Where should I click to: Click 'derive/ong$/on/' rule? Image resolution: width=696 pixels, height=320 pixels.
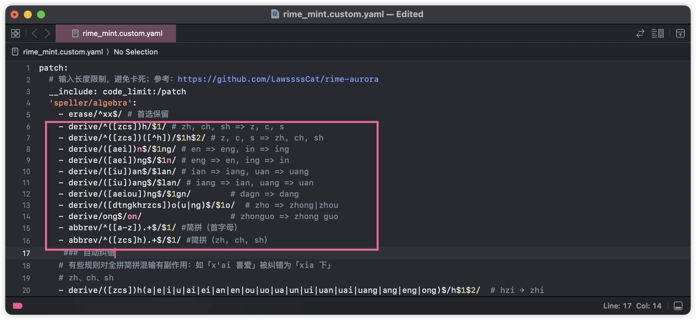[105, 216]
